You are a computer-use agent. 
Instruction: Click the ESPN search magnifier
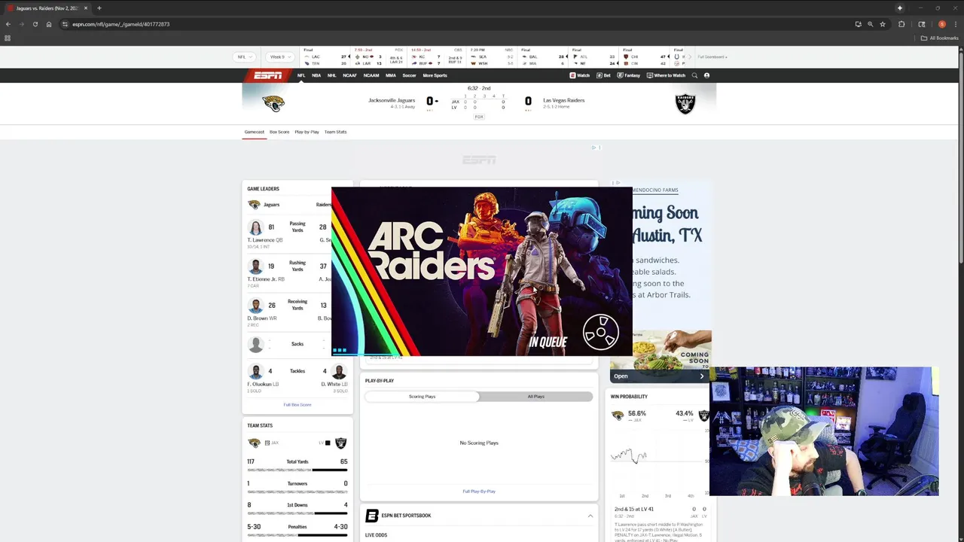pos(694,75)
